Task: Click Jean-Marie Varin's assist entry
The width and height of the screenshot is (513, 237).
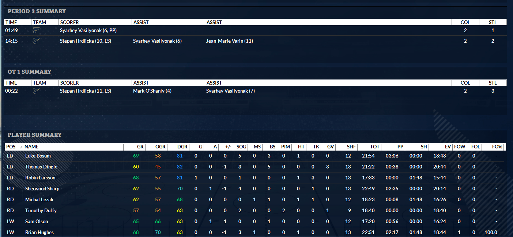Action: point(229,41)
